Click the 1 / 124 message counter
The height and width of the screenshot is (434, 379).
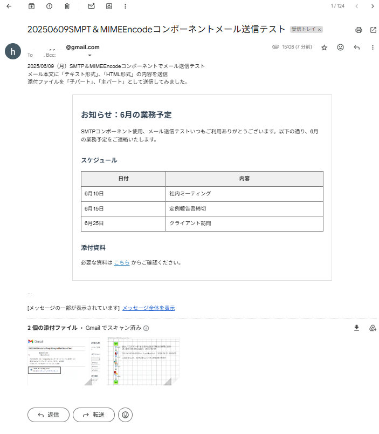tap(337, 6)
